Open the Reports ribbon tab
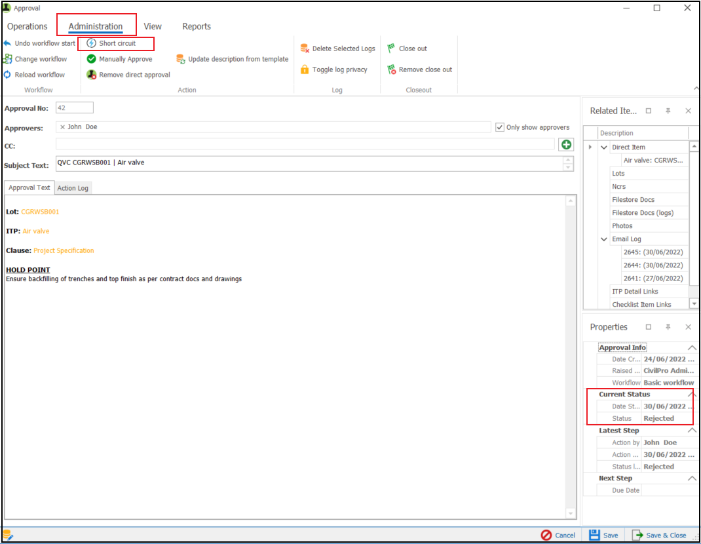The image size is (701, 544). (x=197, y=26)
